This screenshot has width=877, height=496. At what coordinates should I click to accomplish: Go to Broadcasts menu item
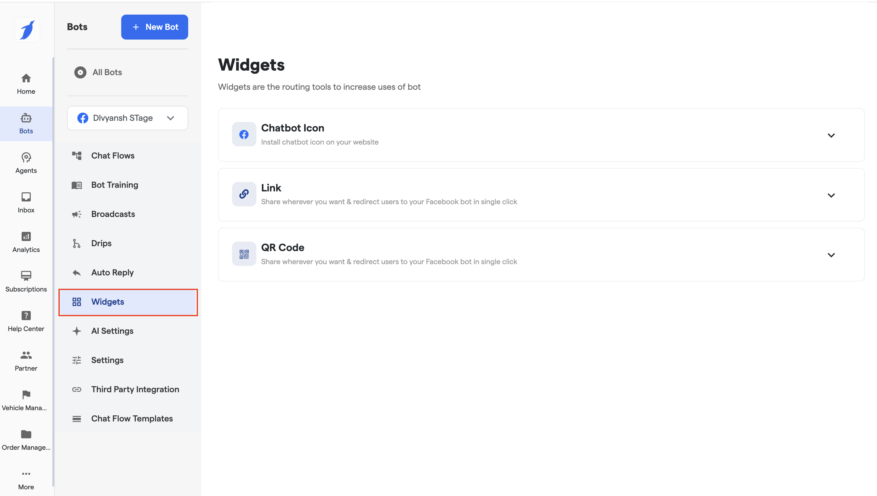coord(113,214)
